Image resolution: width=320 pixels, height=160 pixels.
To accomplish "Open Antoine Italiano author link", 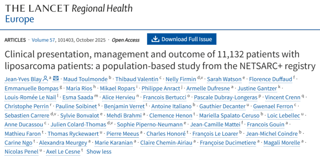I will pyautogui.click(x=171, y=106).
